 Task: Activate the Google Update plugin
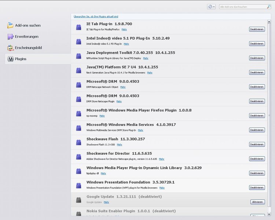[x=257, y=202]
